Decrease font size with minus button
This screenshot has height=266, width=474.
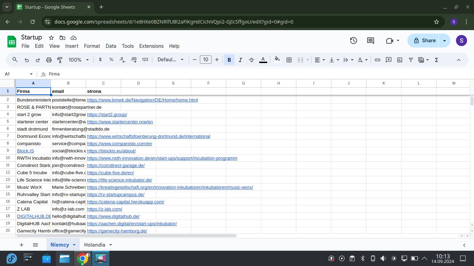tap(195, 60)
